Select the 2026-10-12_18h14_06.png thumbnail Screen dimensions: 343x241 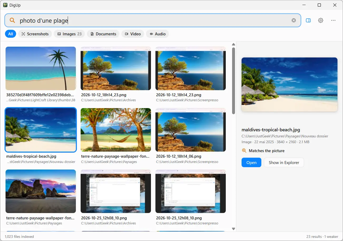click(x=190, y=130)
